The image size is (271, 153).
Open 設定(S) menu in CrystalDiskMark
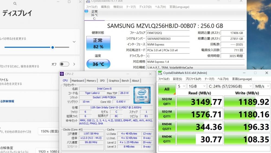click(x=178, y=79)
